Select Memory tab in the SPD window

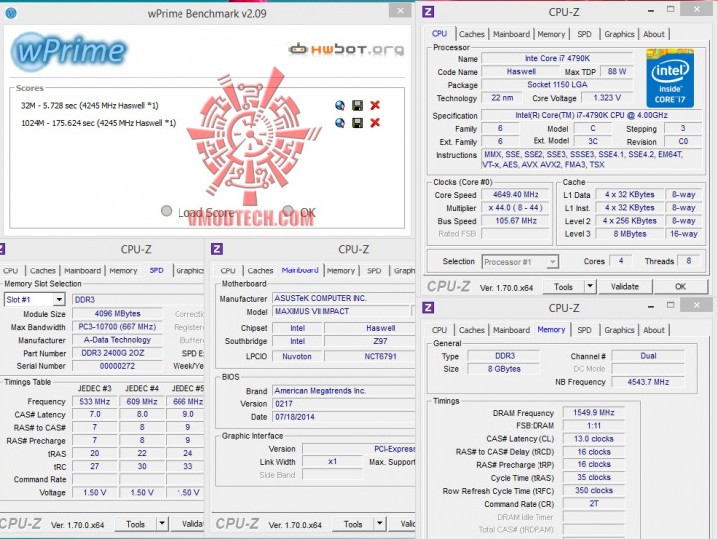pos(123,270)
